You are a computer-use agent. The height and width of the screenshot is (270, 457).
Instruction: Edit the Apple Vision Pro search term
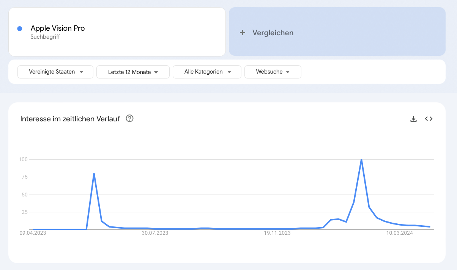58,28
